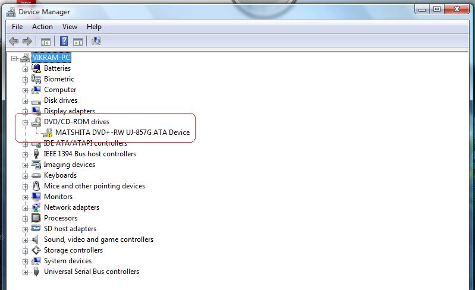Select the DVD/CD-ROM drives label
Viewport: 475px width, 290px height.
77,122
